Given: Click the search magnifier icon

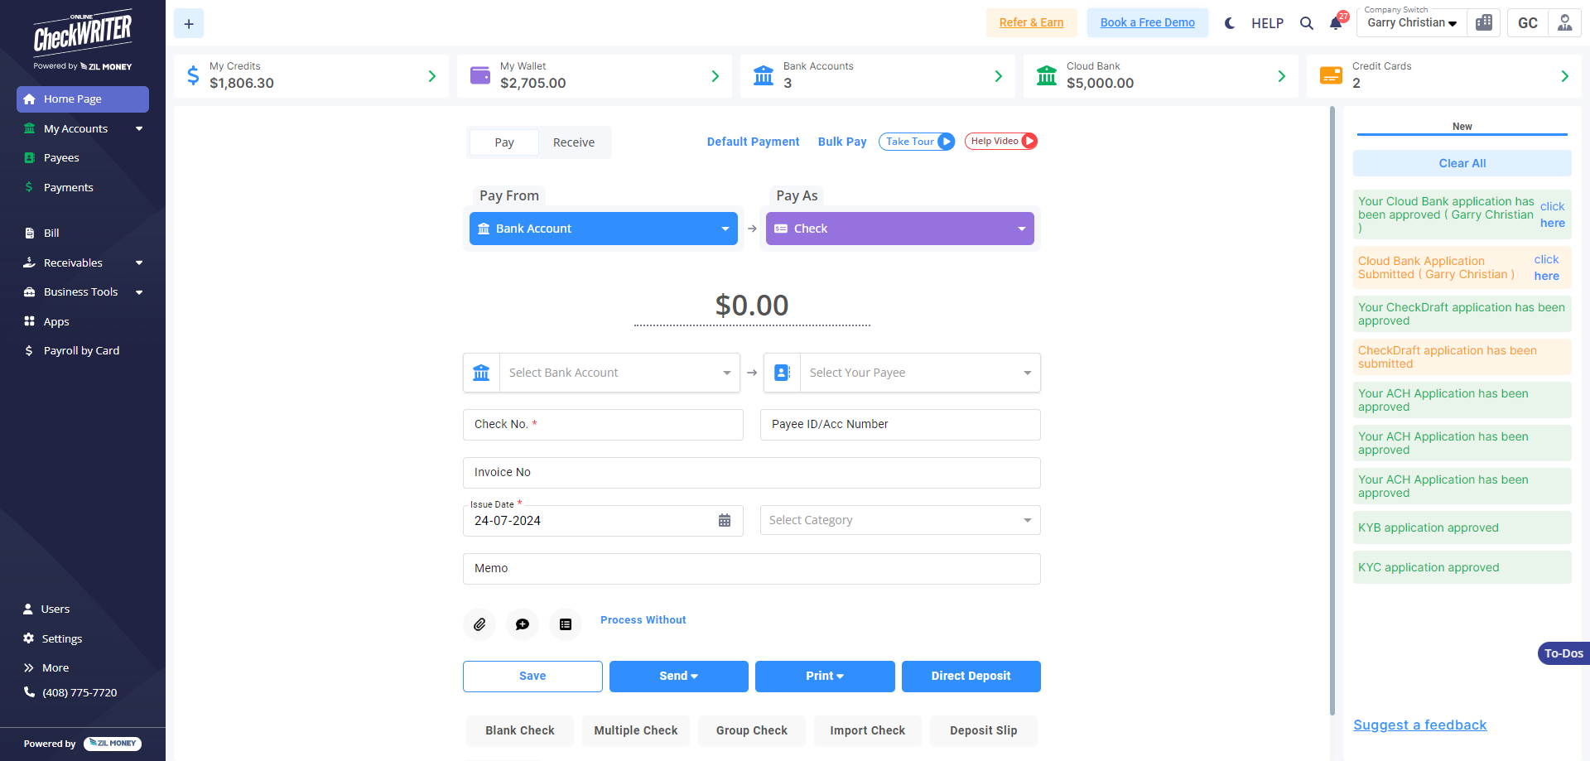Looking at the screenshot, I should click(1307, 23).
